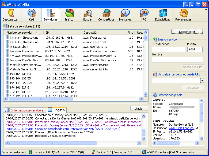Viewport: 209px width, 156px height.
Task: Click log line 'Recibidos 76 nuevos servidores'
Action: [41, 136]
